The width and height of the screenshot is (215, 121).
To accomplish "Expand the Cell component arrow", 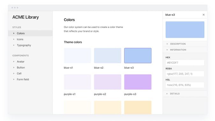I will click(14, 73).
